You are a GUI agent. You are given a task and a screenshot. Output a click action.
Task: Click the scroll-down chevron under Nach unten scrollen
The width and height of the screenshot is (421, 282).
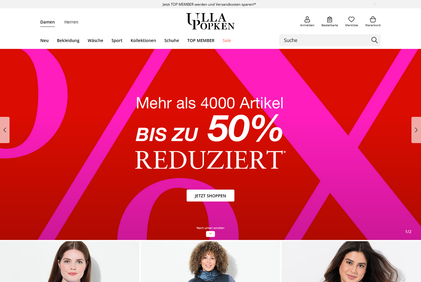(210, 234)
